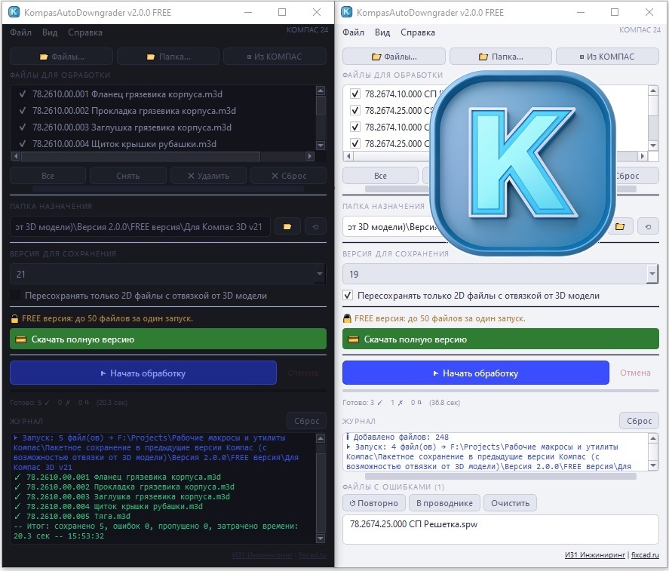
Task: Start processing with Начать обработку in light window
Action: (476, 373)
